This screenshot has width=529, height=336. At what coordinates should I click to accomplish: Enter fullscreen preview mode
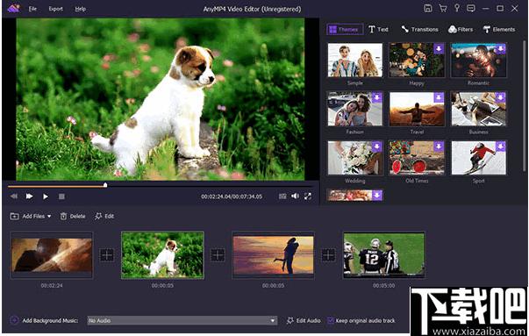pos(308,197)
